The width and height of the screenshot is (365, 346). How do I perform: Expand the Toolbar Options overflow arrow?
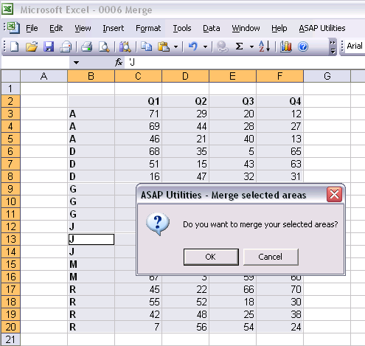point(333,46)
